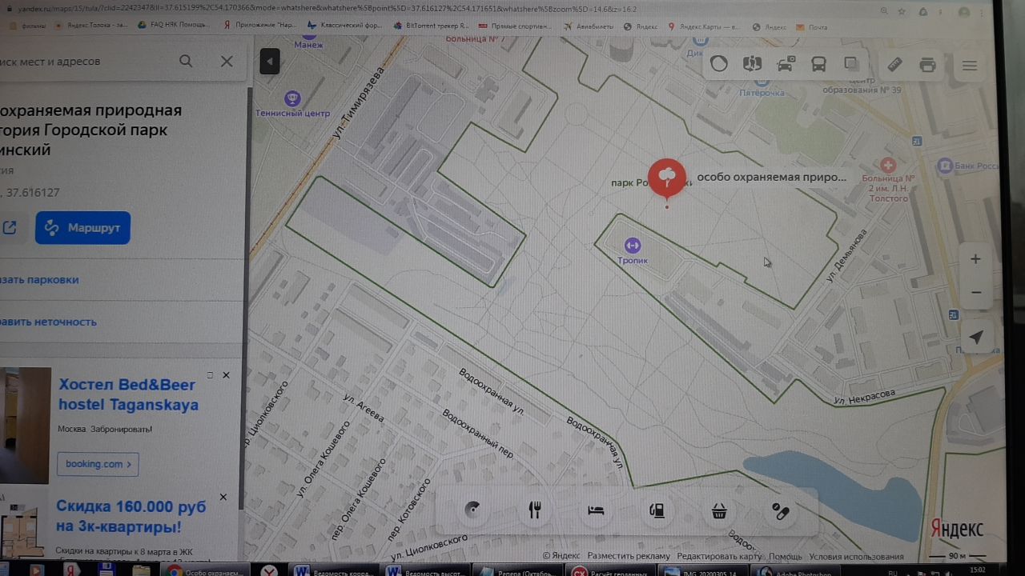Select the grocery basket category
Screen dimensions: 1025x576
[x=719, y=511]
